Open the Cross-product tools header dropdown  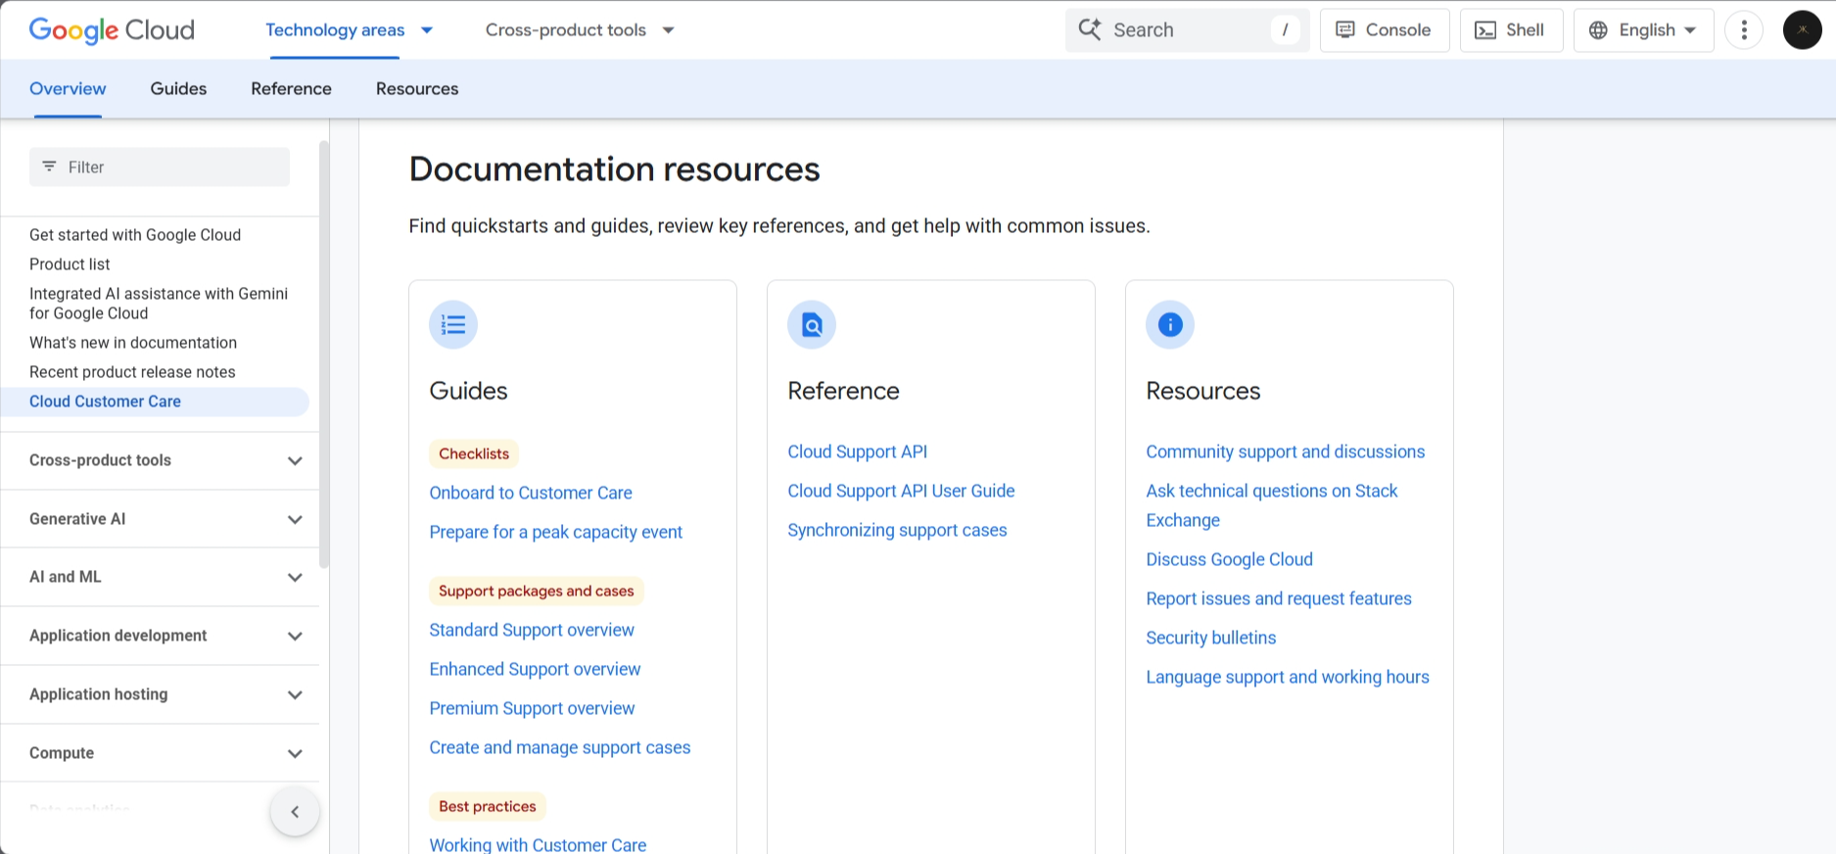point(580,30)
